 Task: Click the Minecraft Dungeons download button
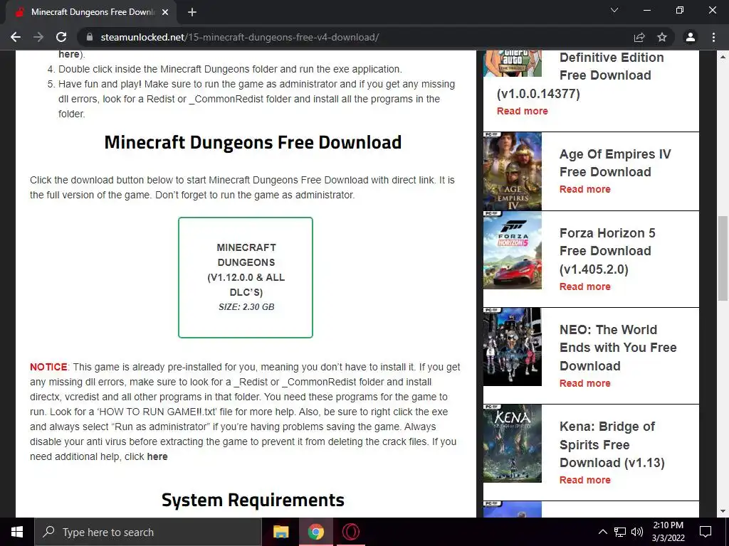point(246,277)
